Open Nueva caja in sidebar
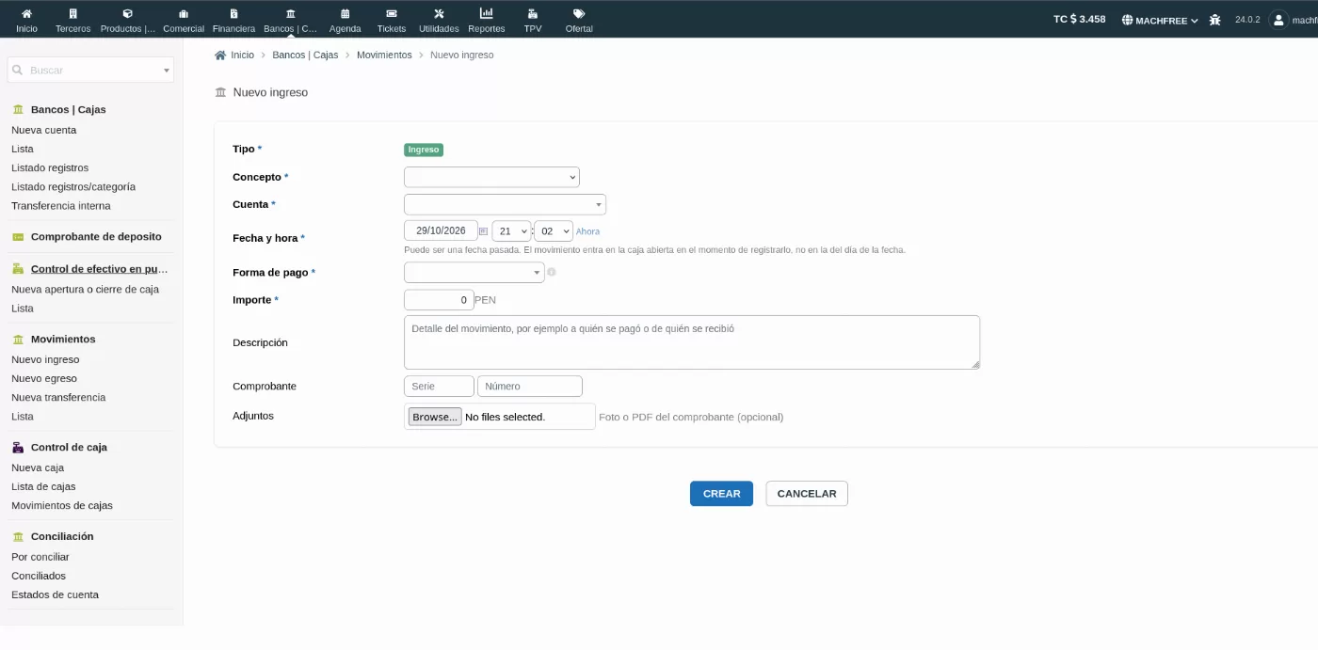 (x=38, y=468)
